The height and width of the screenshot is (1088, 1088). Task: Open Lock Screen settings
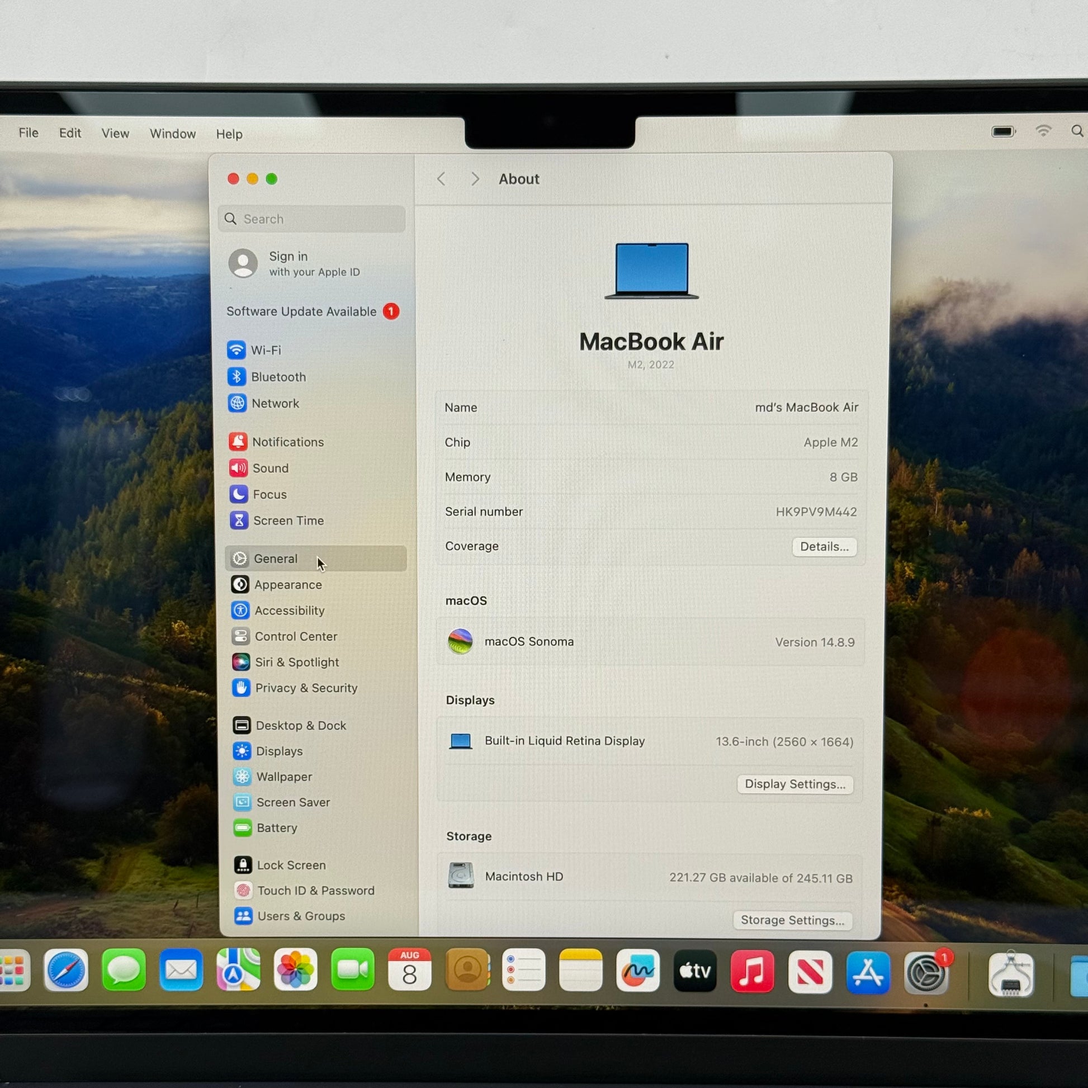click(x=281, y=865)
